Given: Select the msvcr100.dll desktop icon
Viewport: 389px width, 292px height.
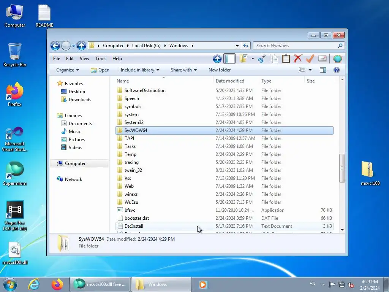Looking at the screenshot, I should (x=15, y=253).
